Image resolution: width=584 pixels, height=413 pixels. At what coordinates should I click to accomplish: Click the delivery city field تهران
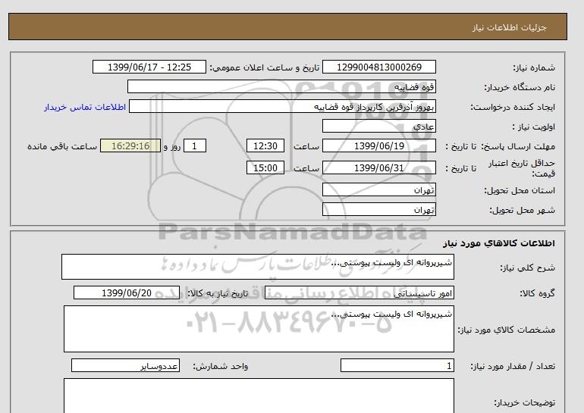click(x=378, y=209)
